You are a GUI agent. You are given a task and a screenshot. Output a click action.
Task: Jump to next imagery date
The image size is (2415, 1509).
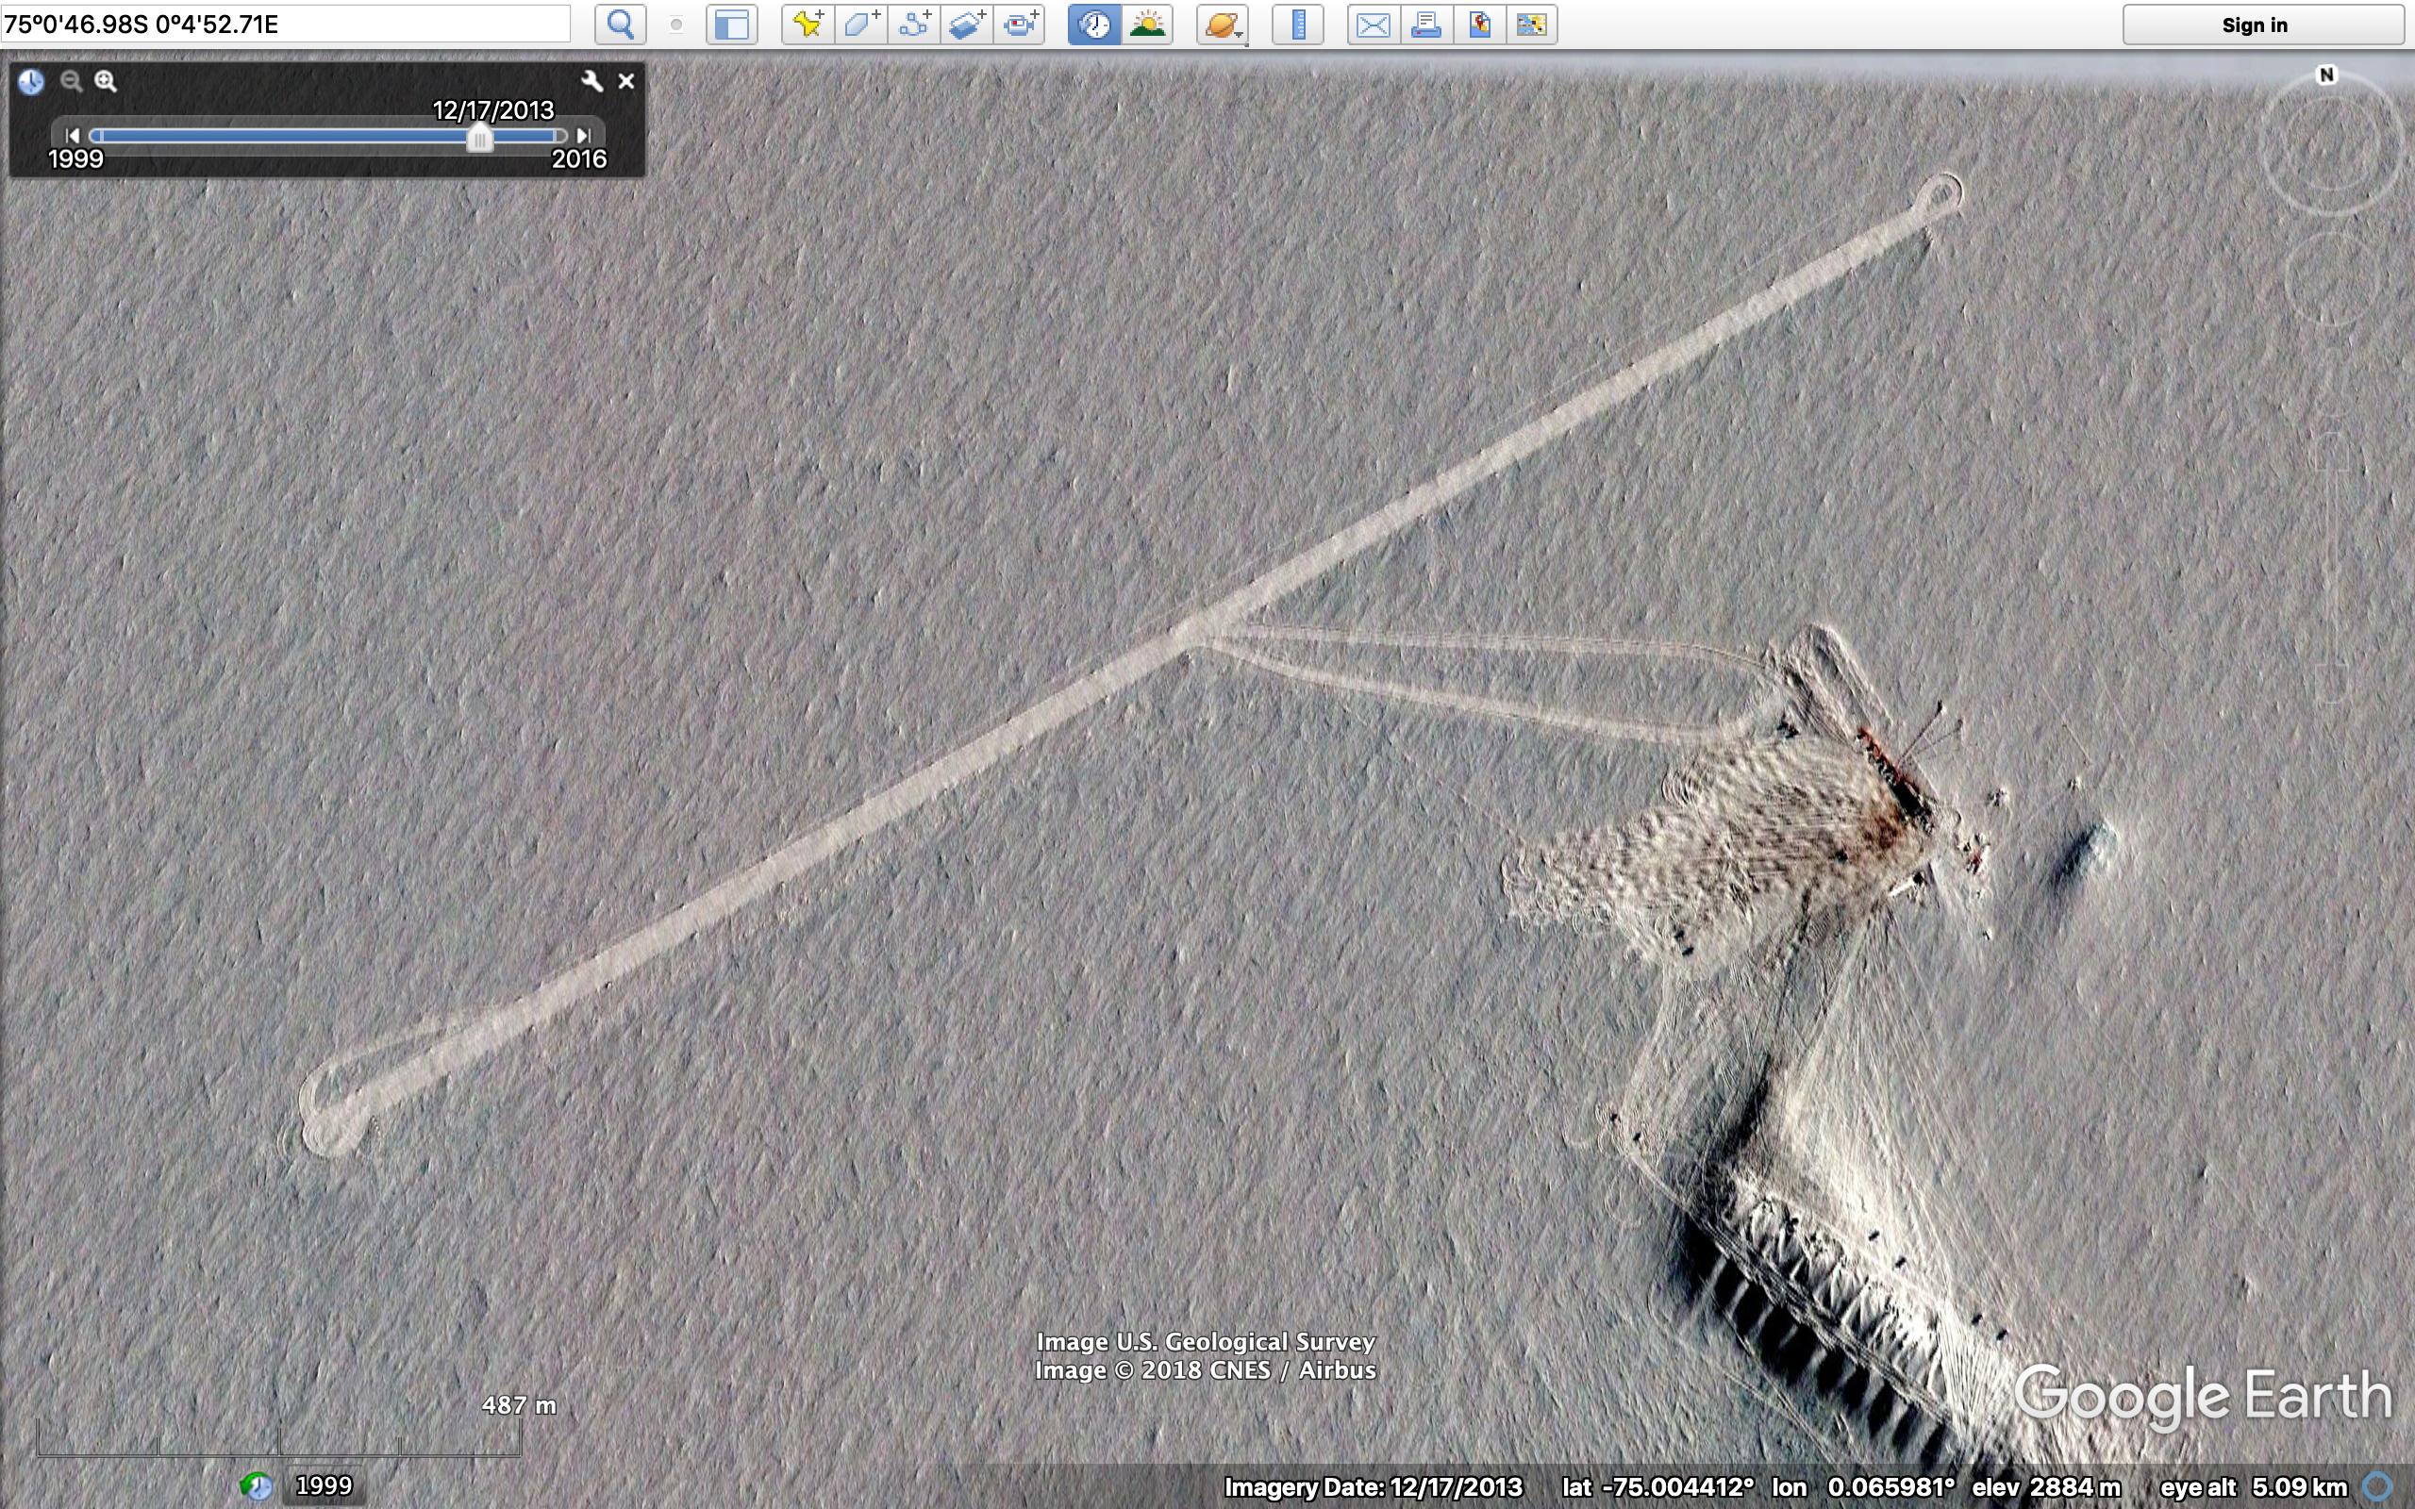584,135
